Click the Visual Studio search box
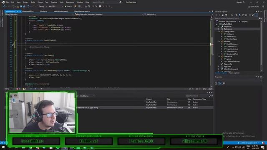This screenshot has height=150, width=267. coord(107,2)
